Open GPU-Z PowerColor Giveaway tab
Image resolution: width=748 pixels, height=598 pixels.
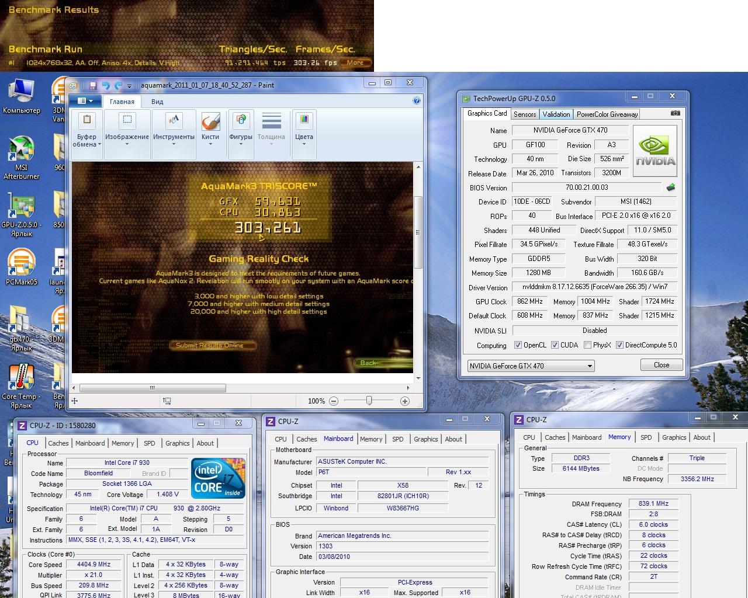[x=607, y=114]
